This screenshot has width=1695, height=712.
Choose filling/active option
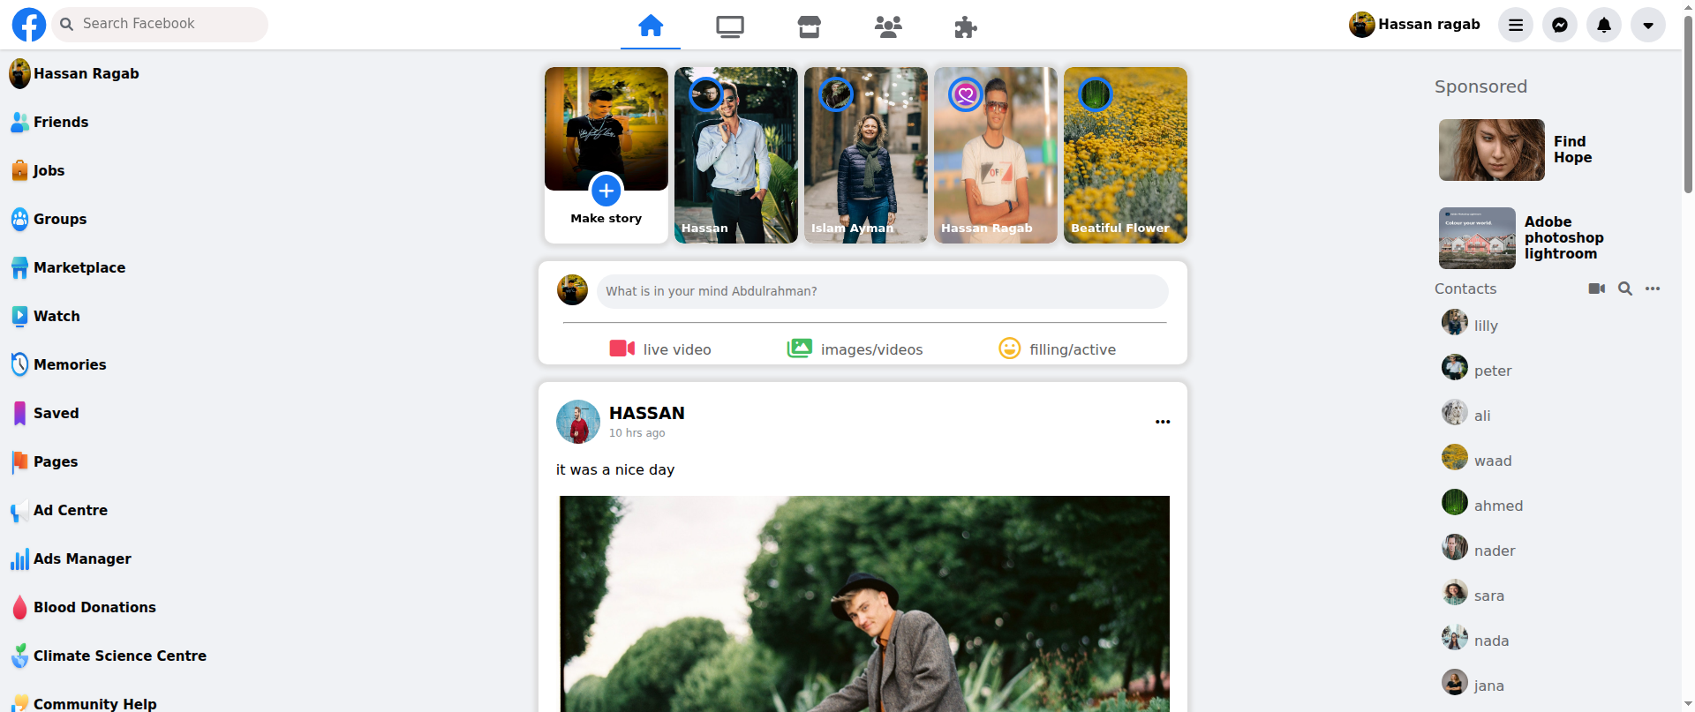click(x=1057, y=349)
